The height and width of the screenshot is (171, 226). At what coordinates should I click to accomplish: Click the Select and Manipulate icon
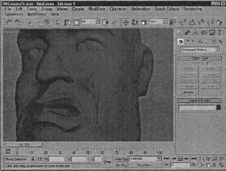click(114, 23)
